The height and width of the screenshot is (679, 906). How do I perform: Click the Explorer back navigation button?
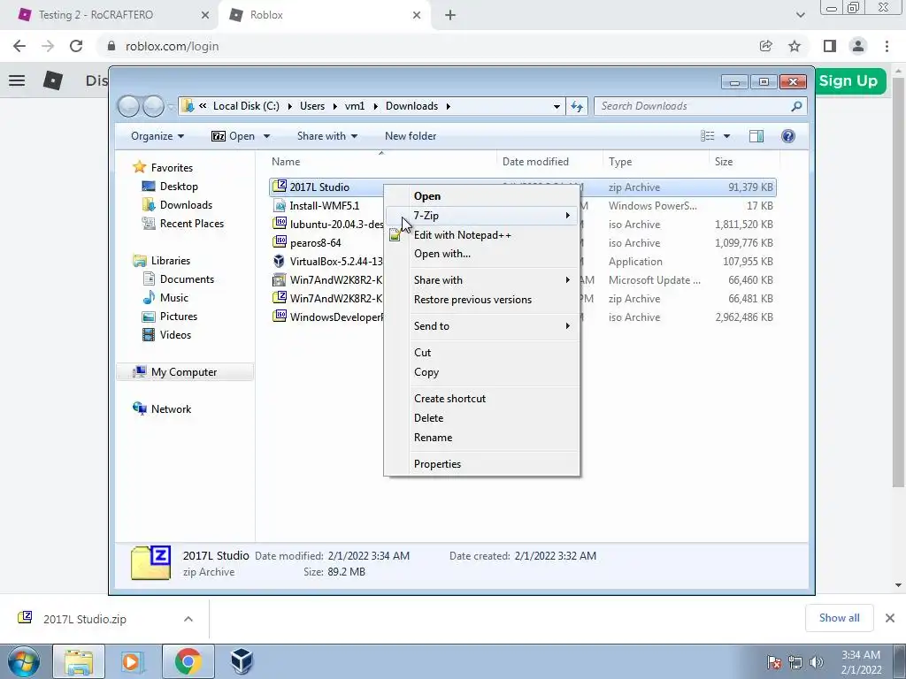[x=129, y=106]
